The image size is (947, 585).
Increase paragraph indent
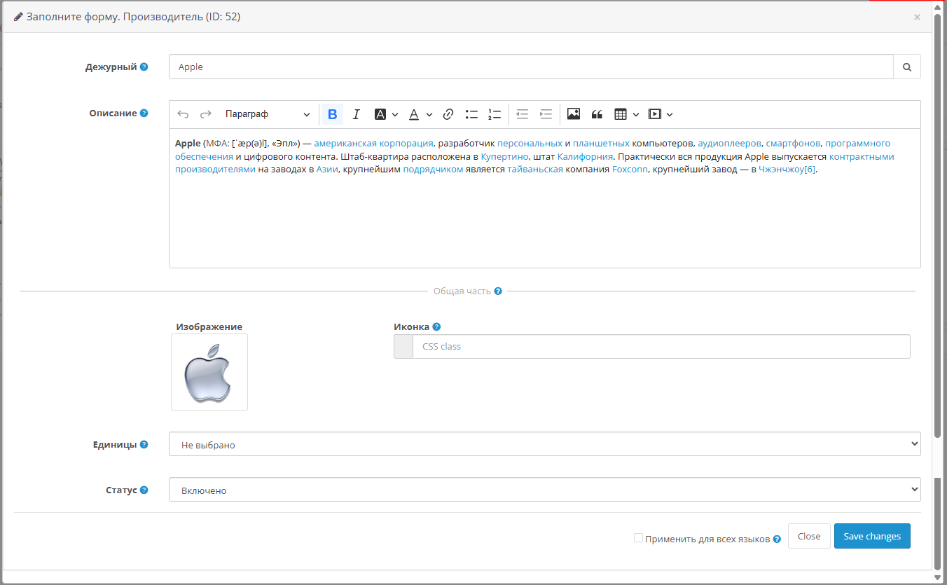coord(546,114)
